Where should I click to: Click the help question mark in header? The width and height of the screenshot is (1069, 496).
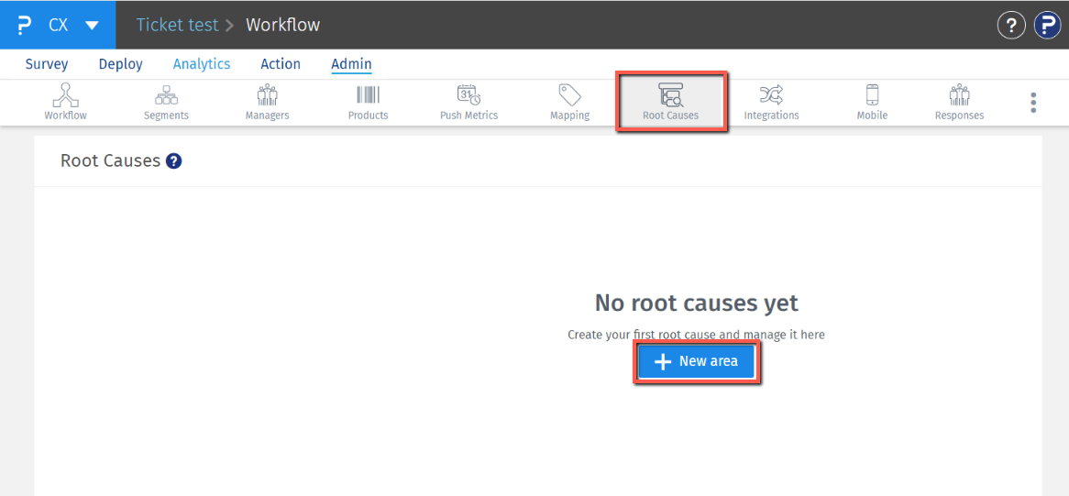pyautogui.click(x=1011, y=26)
